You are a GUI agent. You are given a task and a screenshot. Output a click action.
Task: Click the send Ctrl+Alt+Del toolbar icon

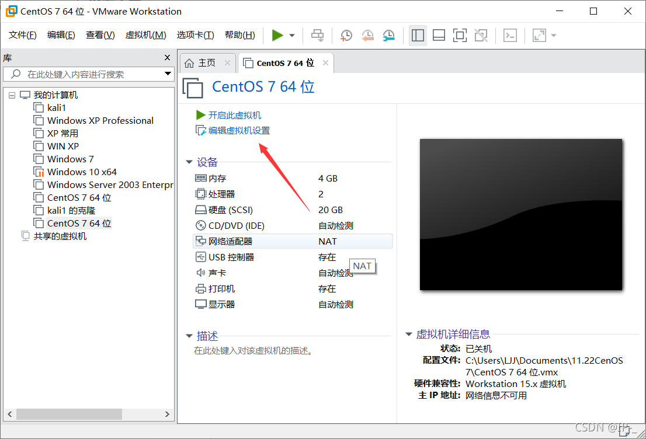click(x=317, y=36)
